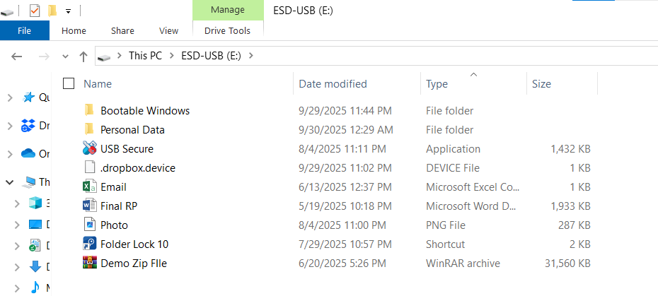Click the USB Secure application icon

(x=90, y=148)
